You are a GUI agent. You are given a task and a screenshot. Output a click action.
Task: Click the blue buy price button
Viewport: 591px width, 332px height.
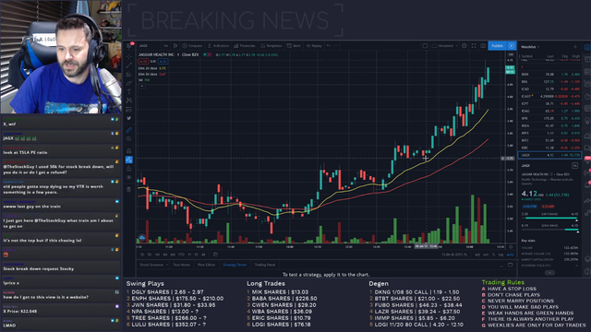point(163,62)
